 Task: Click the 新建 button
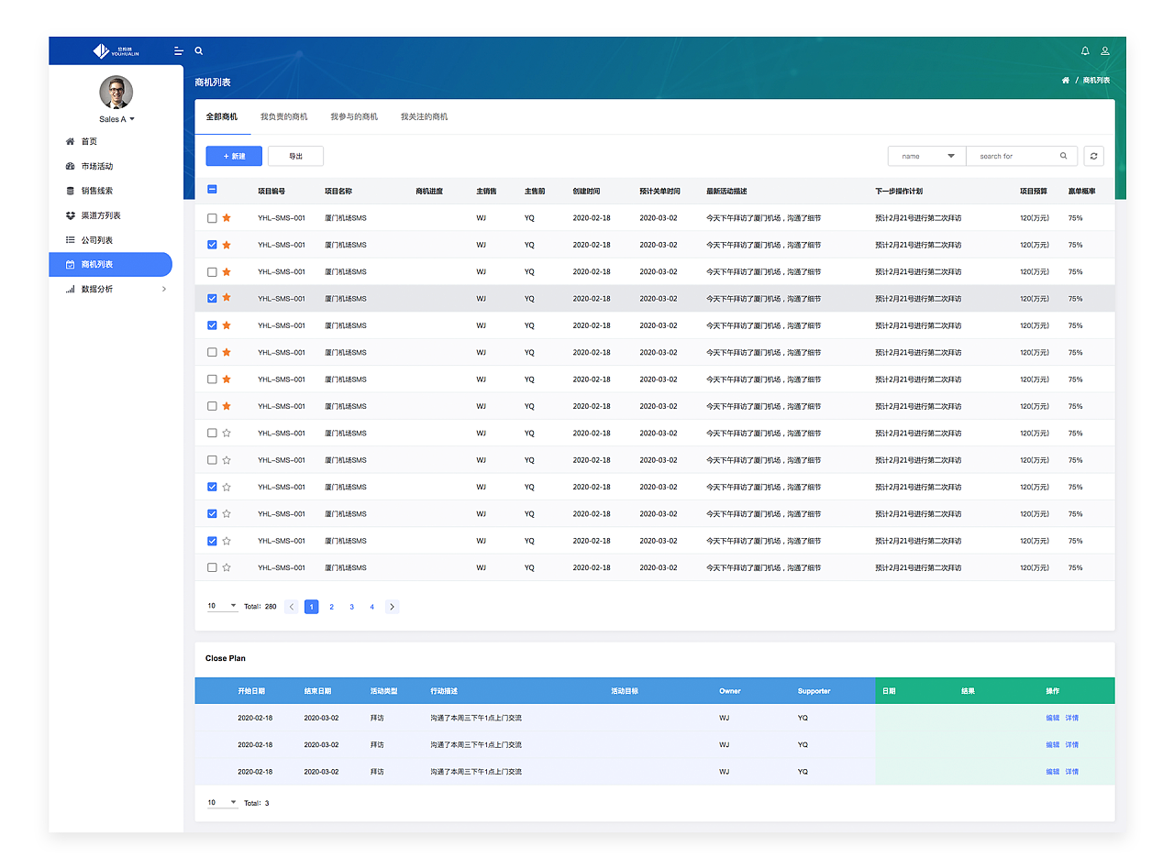point(234,156)
